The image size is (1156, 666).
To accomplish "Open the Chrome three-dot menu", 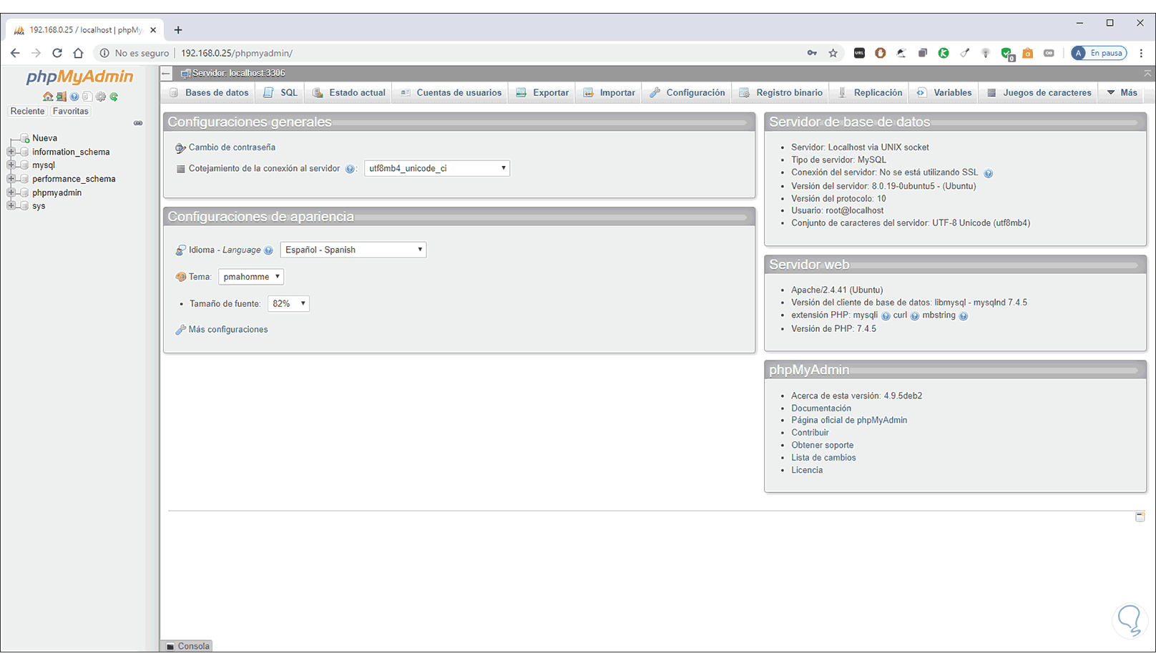I will 1141,53.
